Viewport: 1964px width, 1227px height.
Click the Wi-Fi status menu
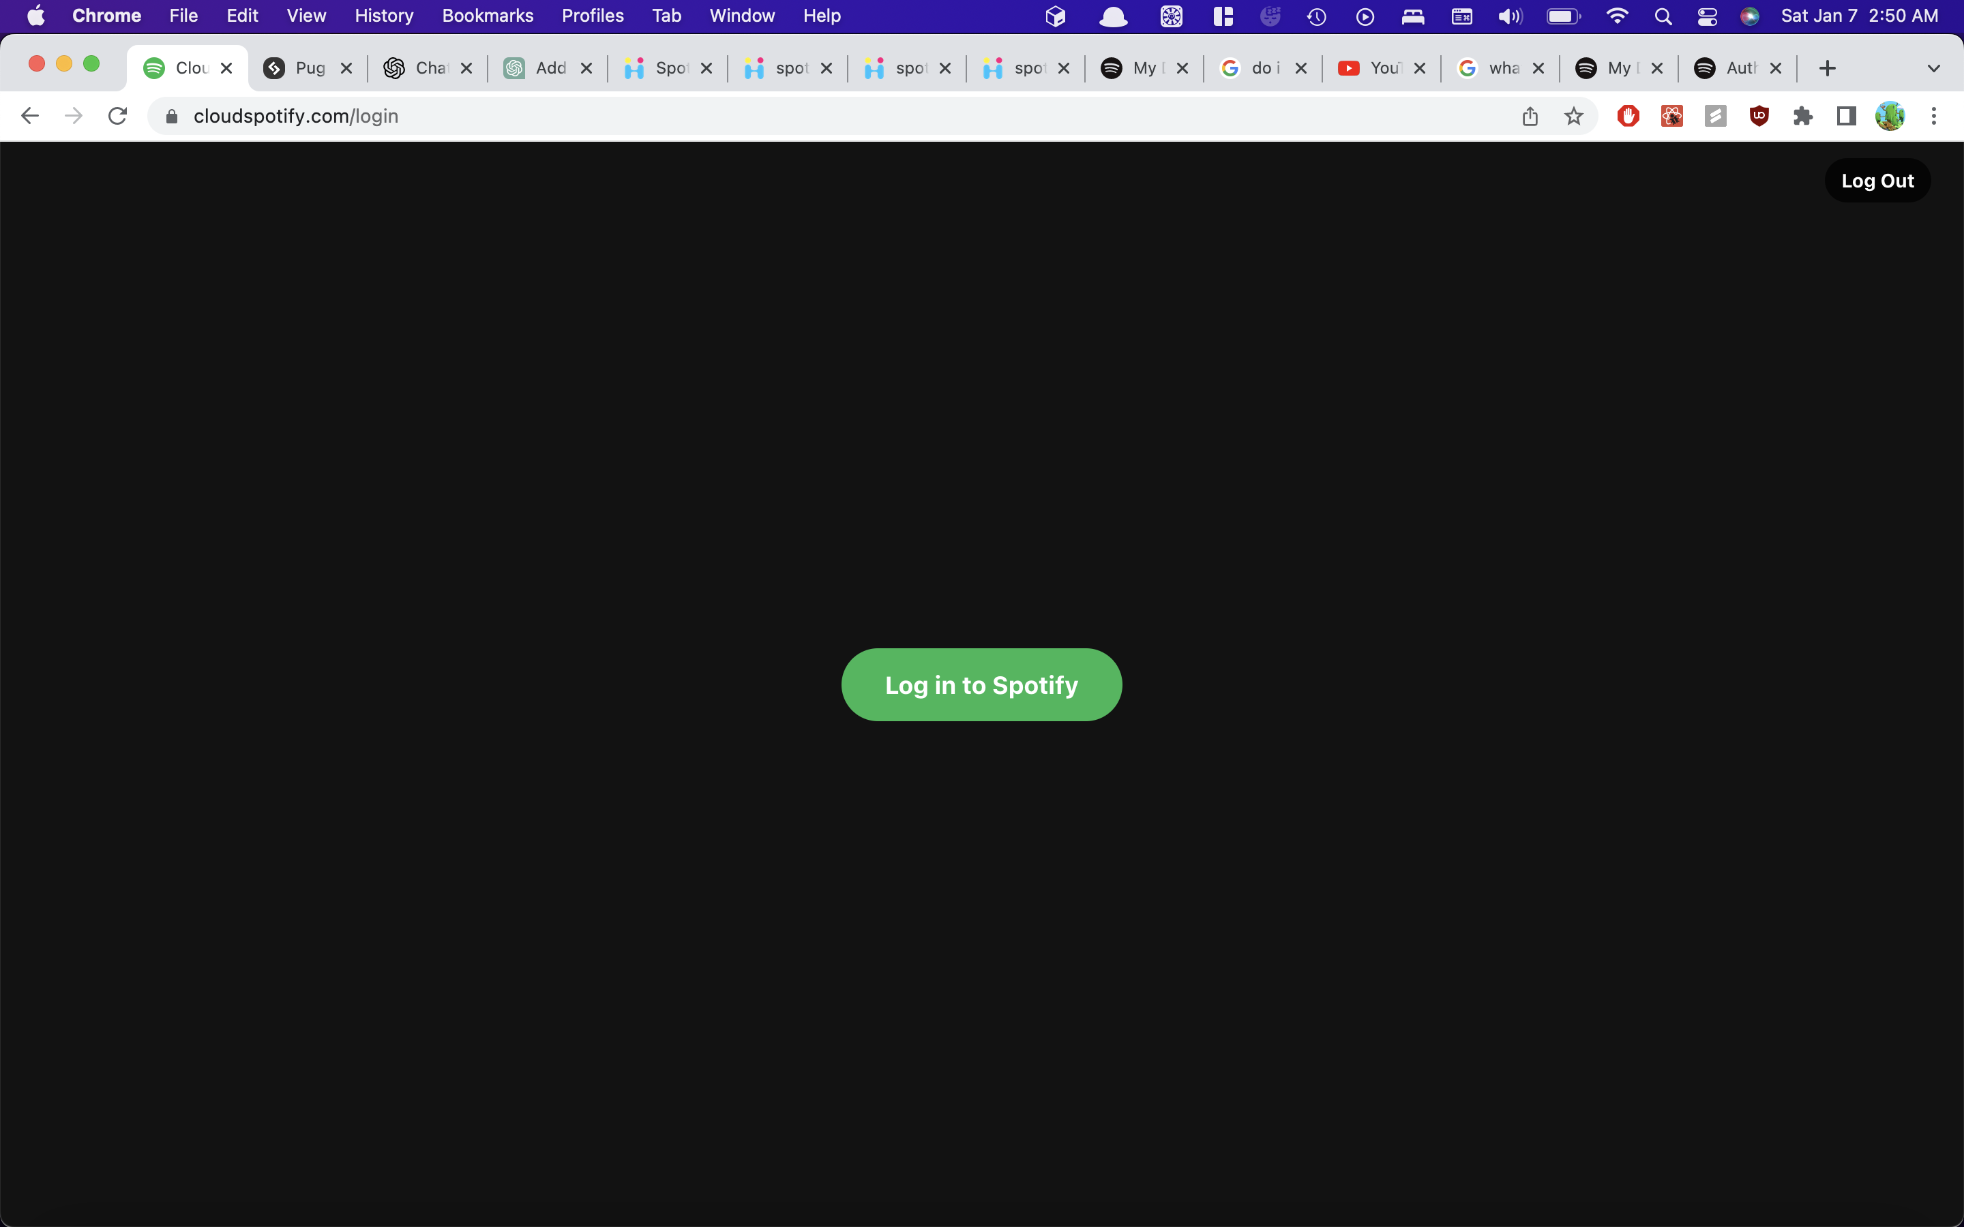tap(1617, 16)
